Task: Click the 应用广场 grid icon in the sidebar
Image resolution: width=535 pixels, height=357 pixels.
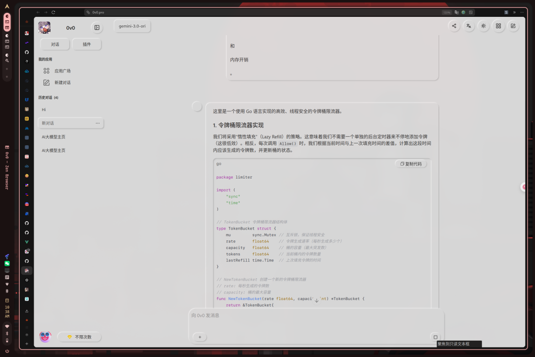Action: pyautogui.click(x=47, y=70)
